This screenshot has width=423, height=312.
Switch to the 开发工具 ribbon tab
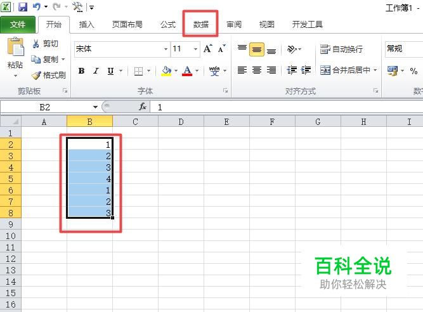308,25
